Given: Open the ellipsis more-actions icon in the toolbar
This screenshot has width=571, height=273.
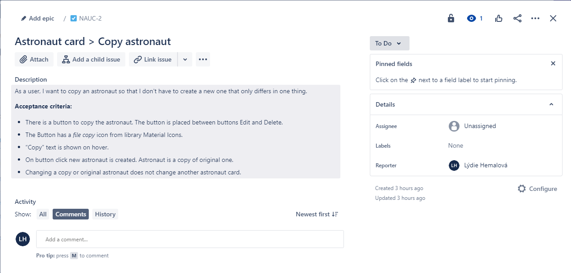Looking at the screenshot, I should click(x=203, y=59).
